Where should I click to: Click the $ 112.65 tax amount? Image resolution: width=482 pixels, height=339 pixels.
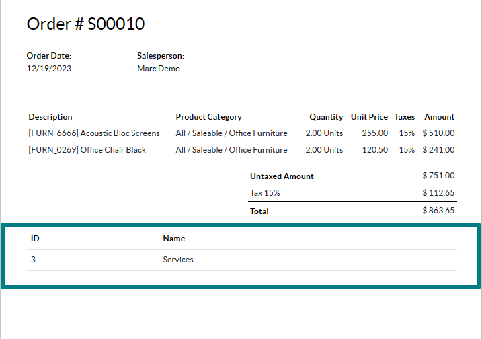pyautogui.click(x=438, y=193)
